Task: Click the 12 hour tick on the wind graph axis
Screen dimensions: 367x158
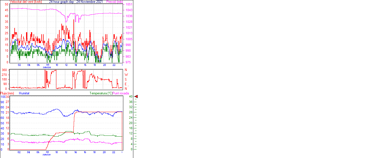Action: [x=67, y=65]
